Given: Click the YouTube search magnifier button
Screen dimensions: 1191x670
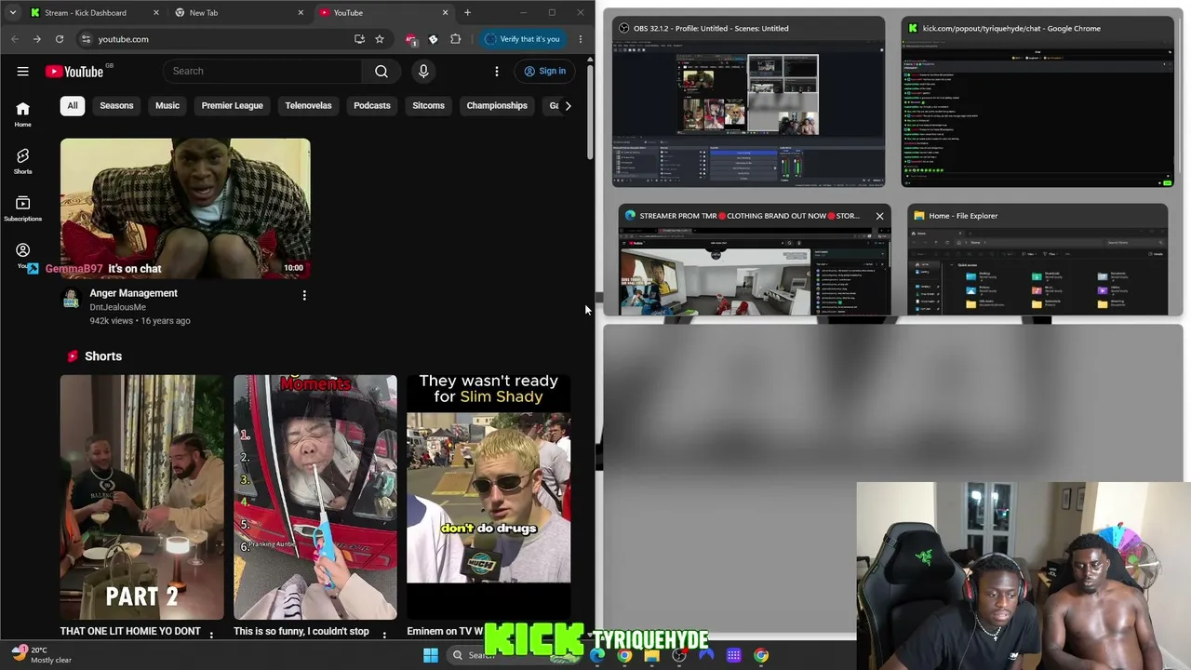Looking at the screenshot, I should tap(381, 71).
